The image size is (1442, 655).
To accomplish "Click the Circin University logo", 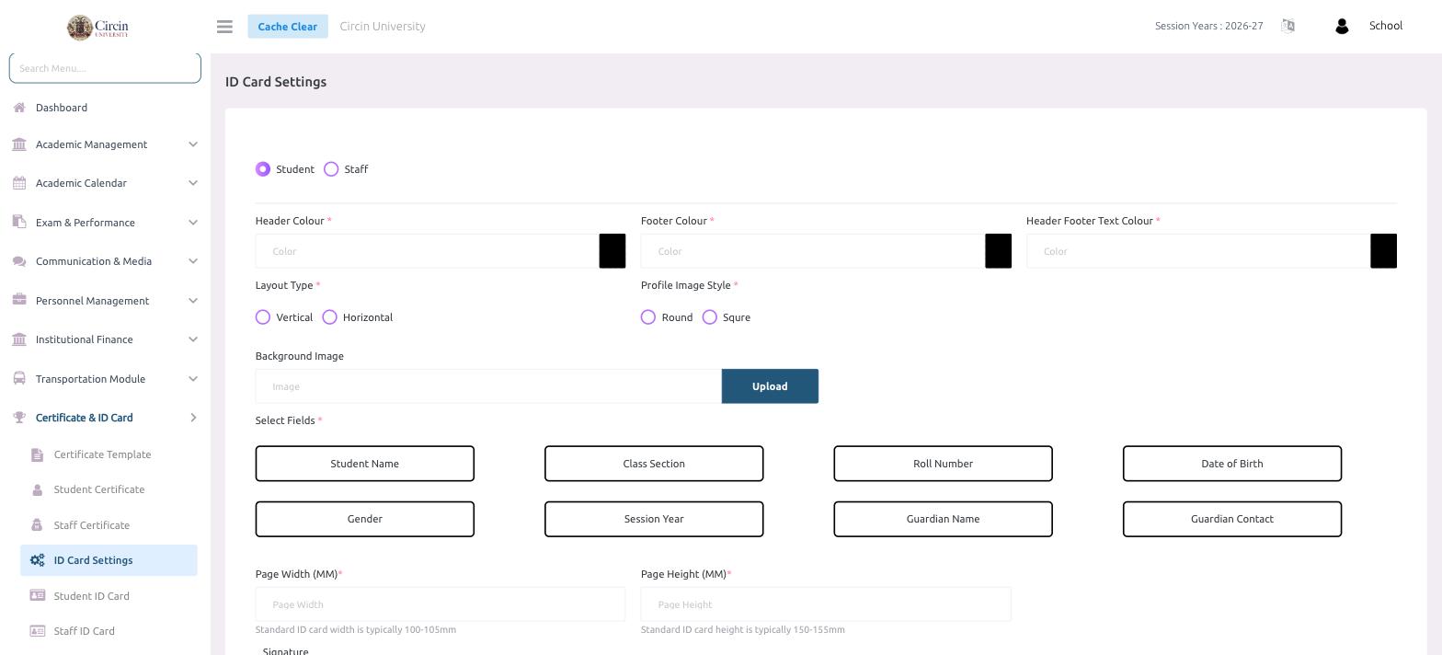I will pos(97,27).
